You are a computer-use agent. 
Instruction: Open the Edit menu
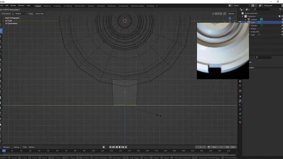click(7, 6)
